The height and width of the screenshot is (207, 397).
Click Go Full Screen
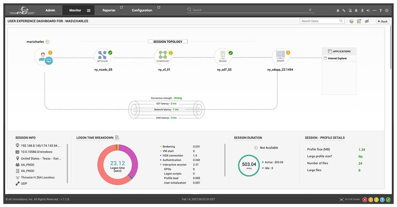click(350, 199)
